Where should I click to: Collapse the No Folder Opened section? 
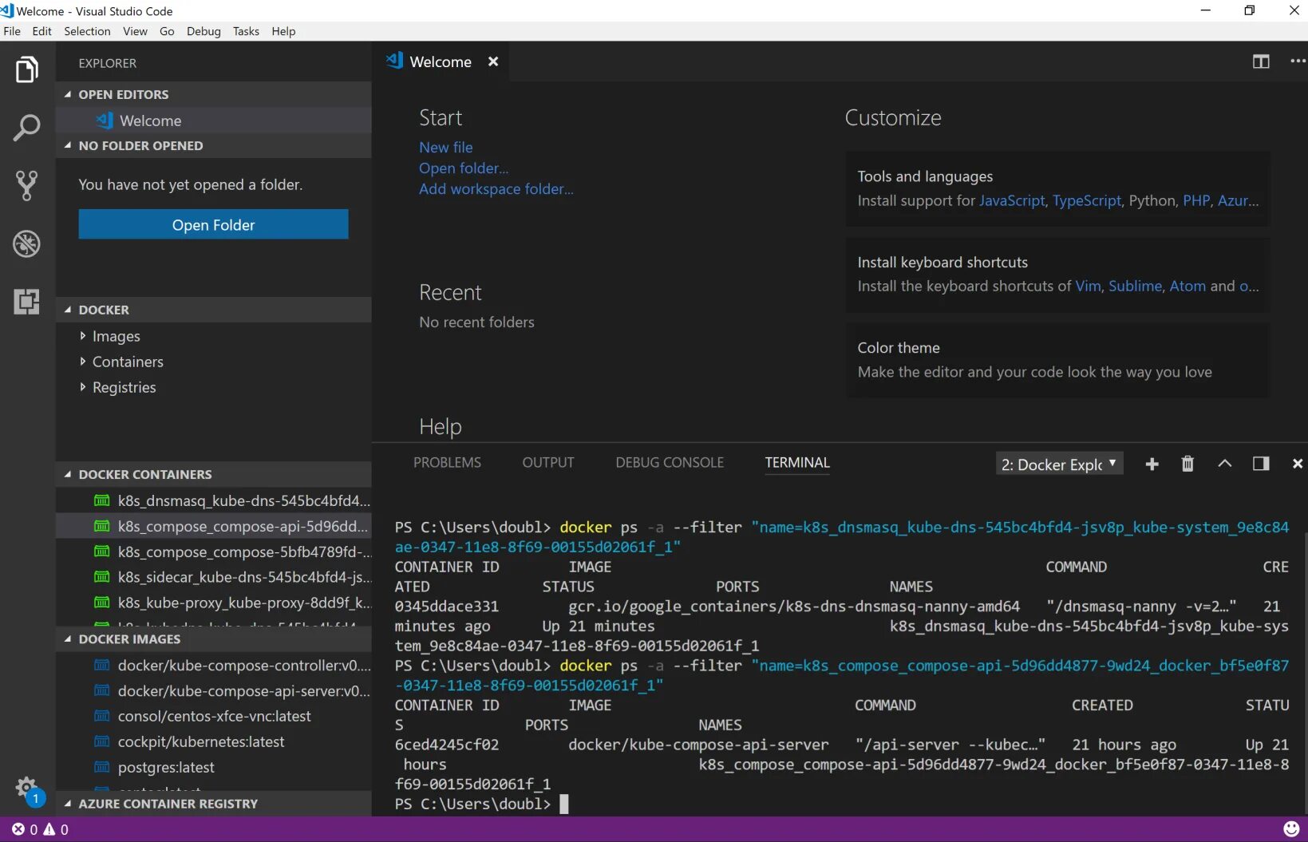(68, 145)
